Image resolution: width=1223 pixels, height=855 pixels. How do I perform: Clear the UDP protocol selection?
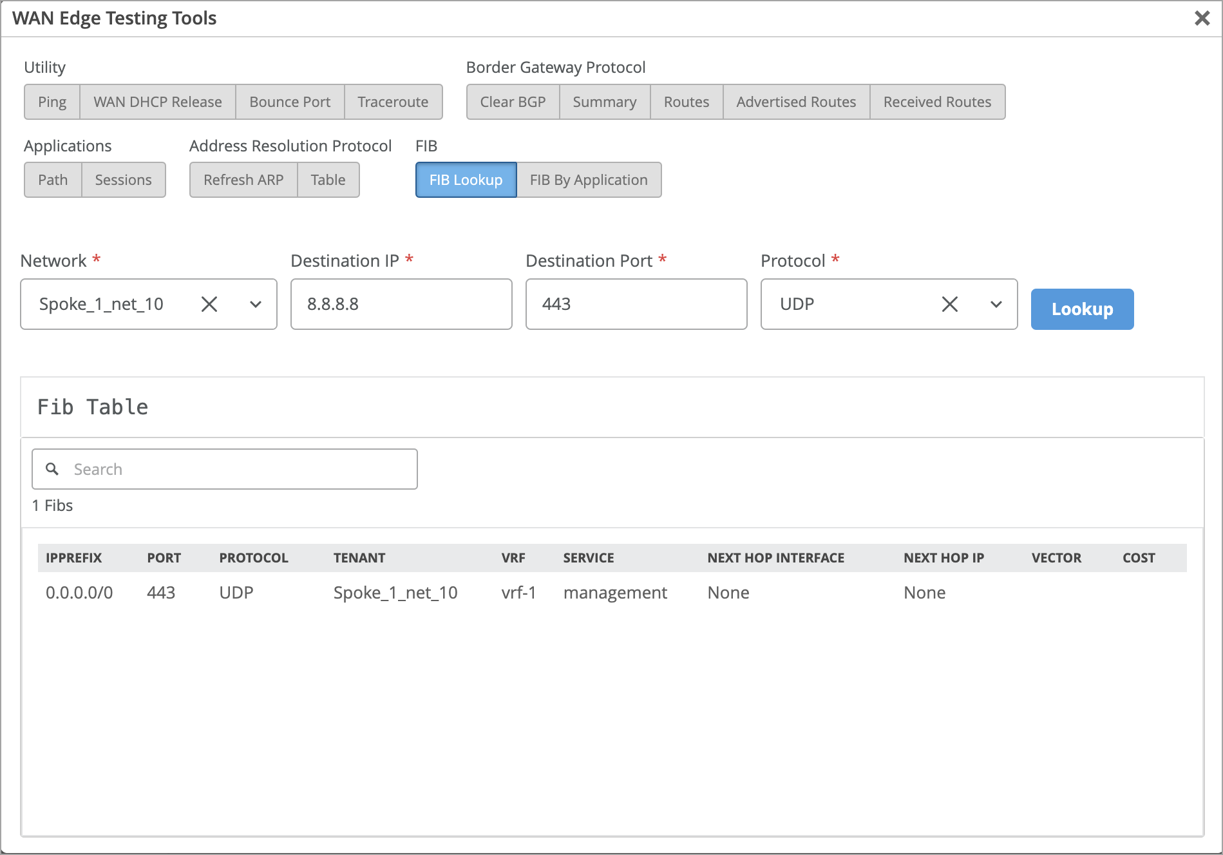pyautogui.click(x=949, y=304)
